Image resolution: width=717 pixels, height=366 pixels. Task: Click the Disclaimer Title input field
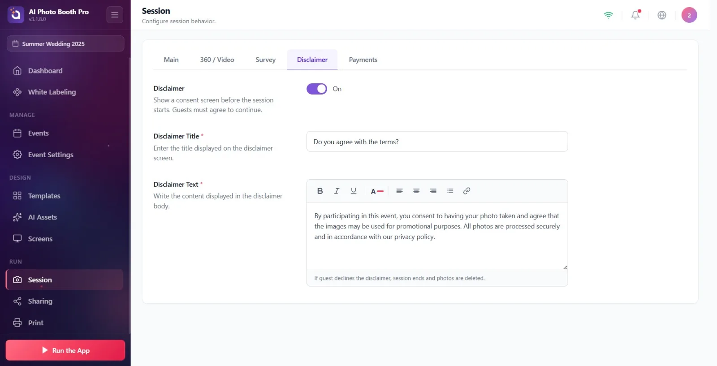(x=437, y=142)
